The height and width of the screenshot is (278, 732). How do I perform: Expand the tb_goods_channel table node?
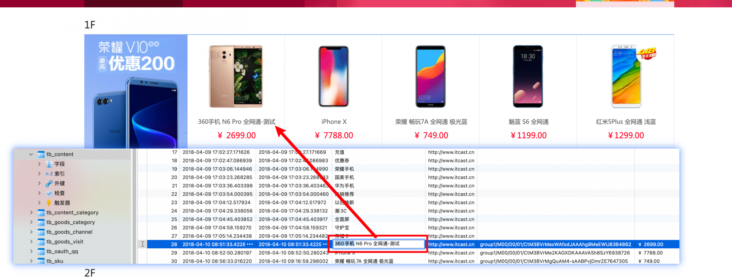pyautogui.click(x=31, y=232)
